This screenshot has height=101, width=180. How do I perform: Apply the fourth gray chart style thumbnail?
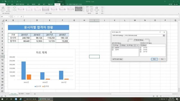click(46, 9)
